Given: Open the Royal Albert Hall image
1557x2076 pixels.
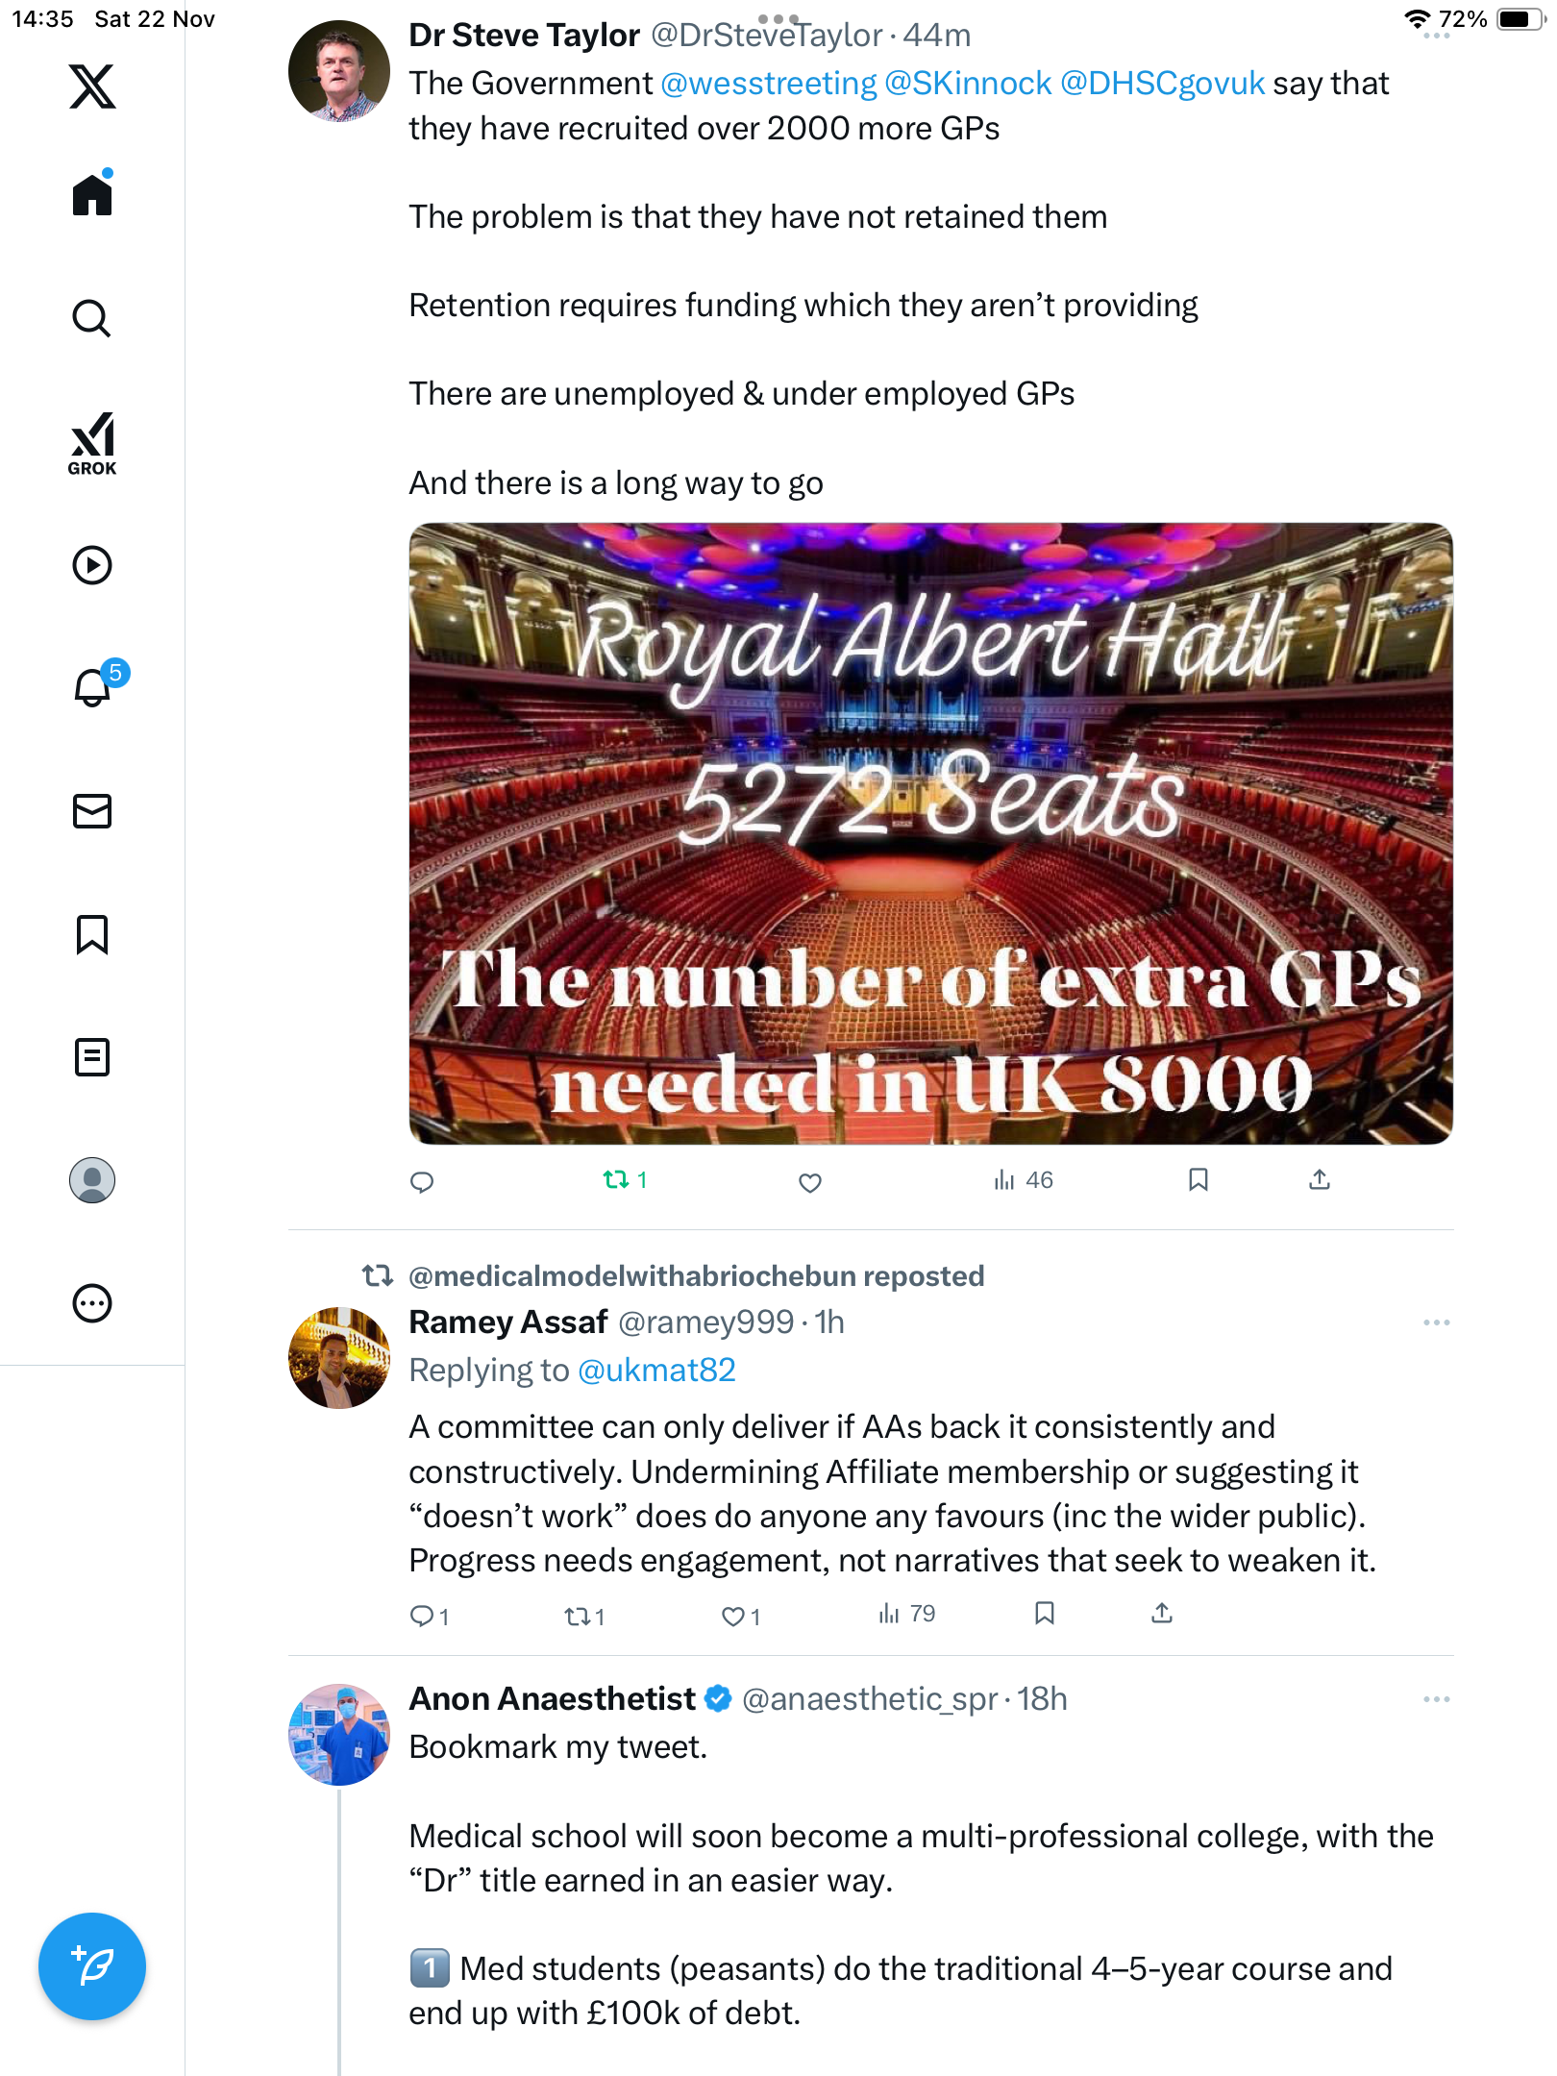Looking at the screenshot, I should pyautogui.click(x=930, y=833).
